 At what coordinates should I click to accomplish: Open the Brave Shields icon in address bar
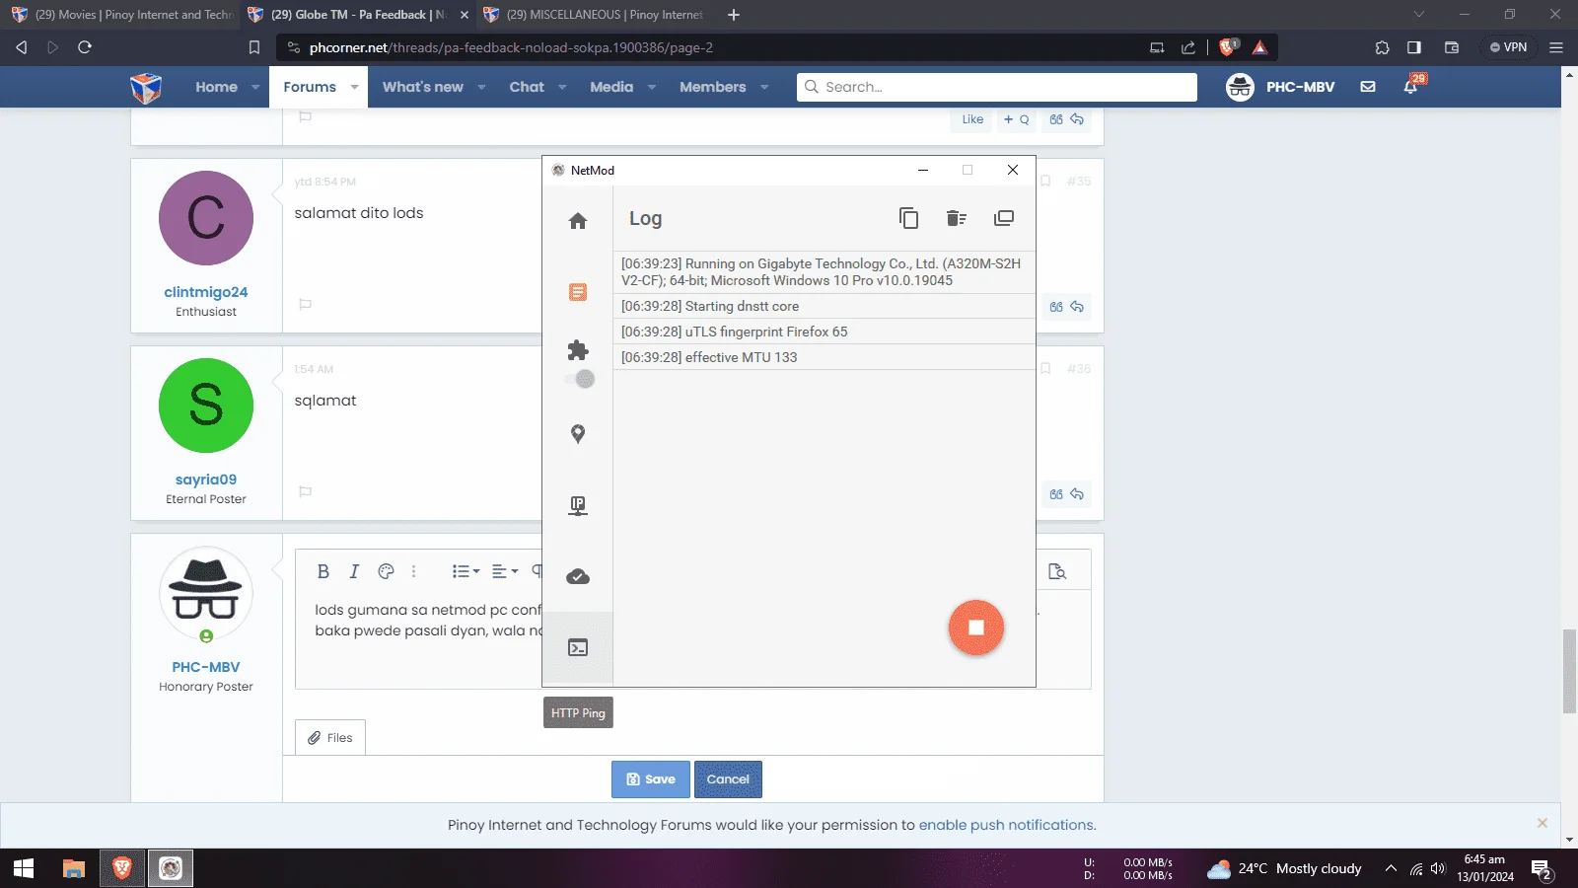pyautogui.click(x=1228, y=47)
